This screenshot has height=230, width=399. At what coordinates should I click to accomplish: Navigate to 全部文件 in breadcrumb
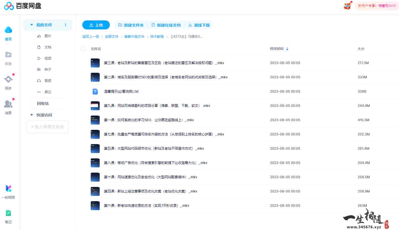click(111, 36)
